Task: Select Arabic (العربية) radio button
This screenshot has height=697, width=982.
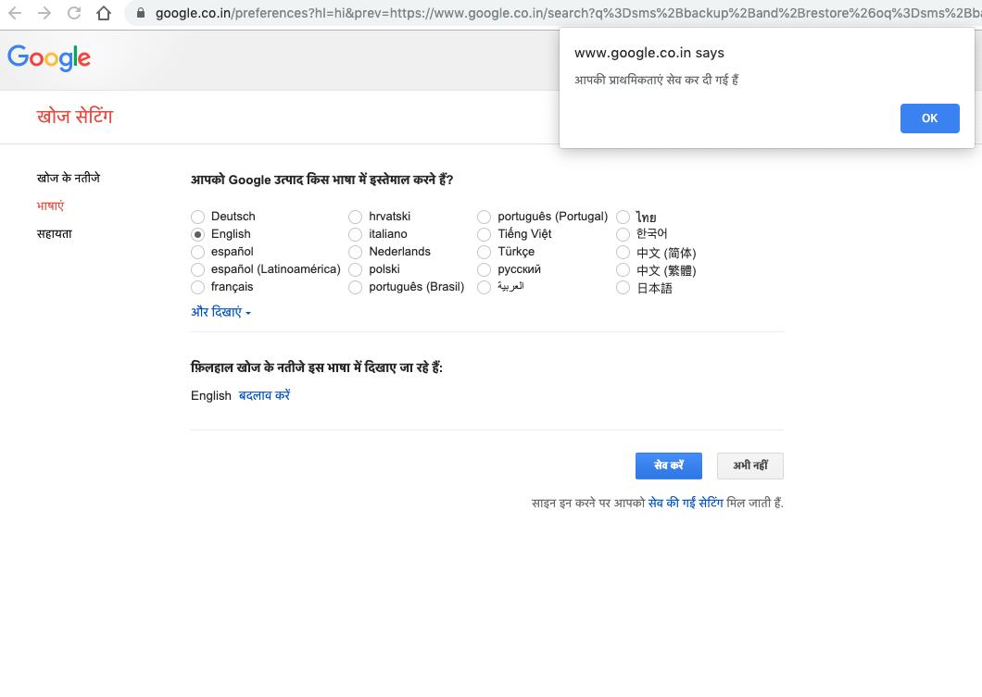Action: (x=485, y=287)
